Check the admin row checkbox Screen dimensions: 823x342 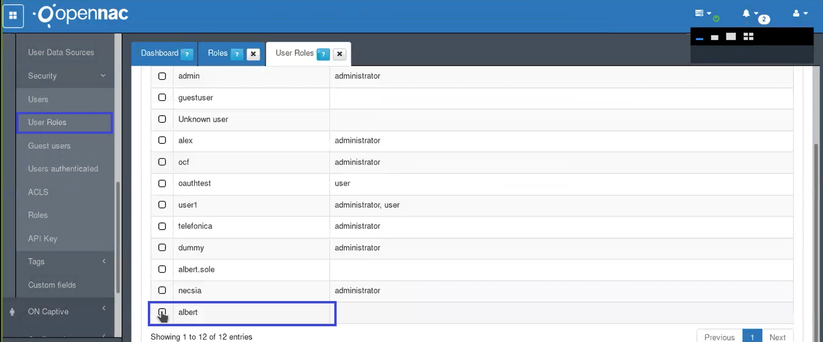click(162, 76)
